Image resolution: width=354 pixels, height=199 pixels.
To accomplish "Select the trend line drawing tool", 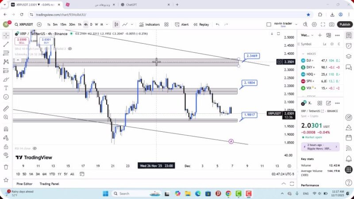I will click(6, 44).
